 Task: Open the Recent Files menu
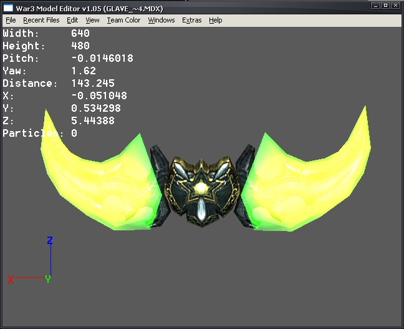[x=41, y=20]
